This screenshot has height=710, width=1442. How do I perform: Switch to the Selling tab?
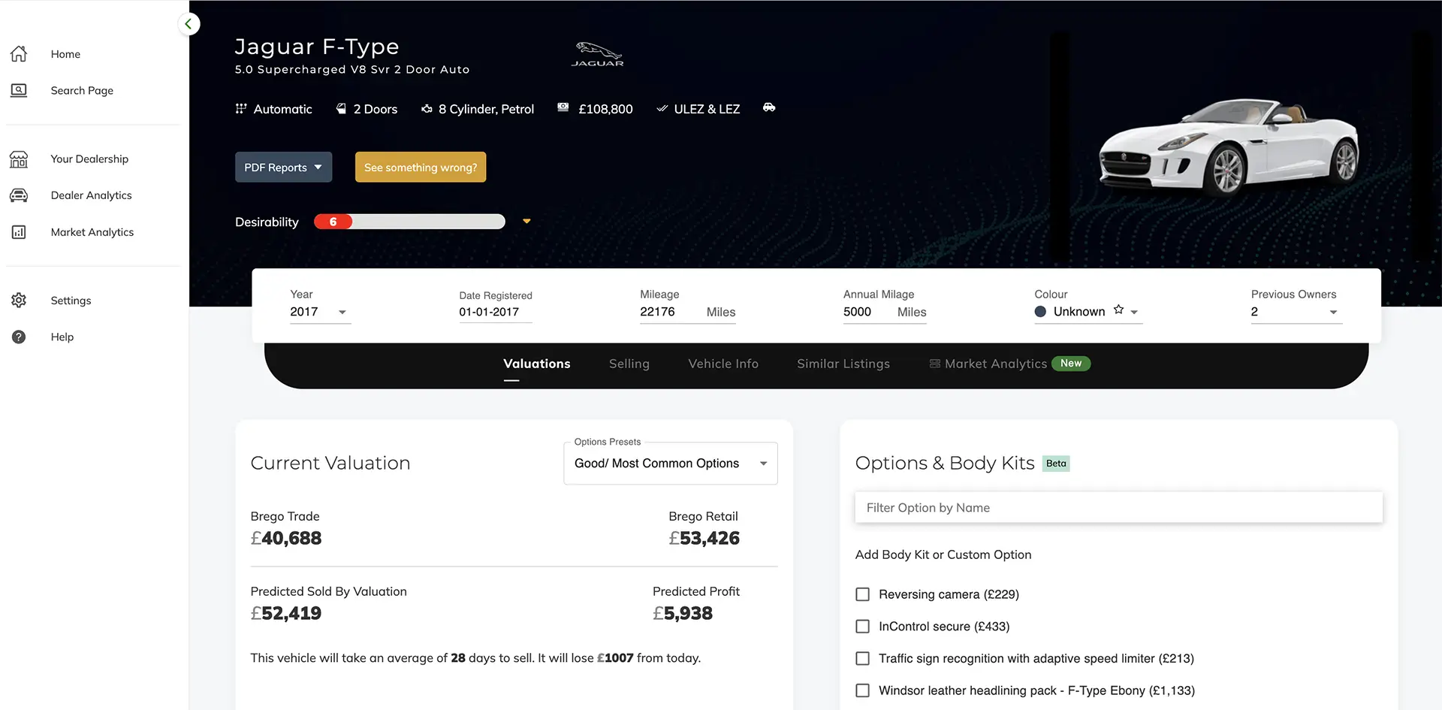[x=629, y=364]
